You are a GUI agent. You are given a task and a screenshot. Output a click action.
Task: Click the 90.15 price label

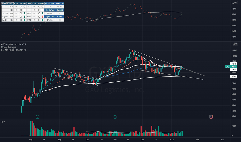(234, 64)
